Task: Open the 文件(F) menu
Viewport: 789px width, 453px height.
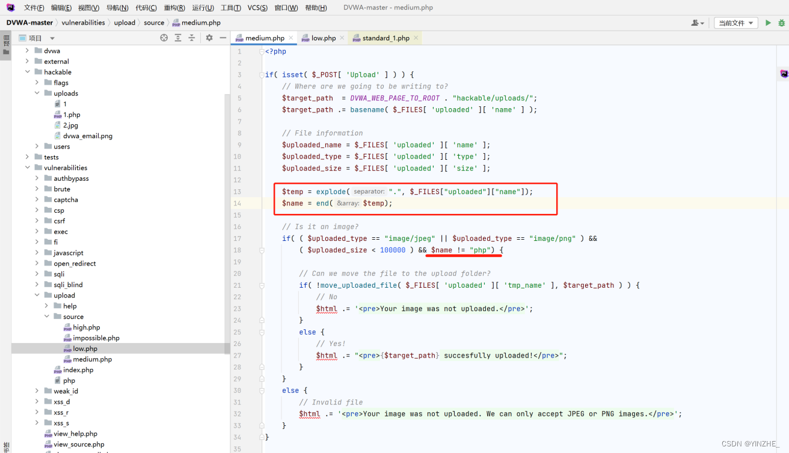Action: pos(34,8)
